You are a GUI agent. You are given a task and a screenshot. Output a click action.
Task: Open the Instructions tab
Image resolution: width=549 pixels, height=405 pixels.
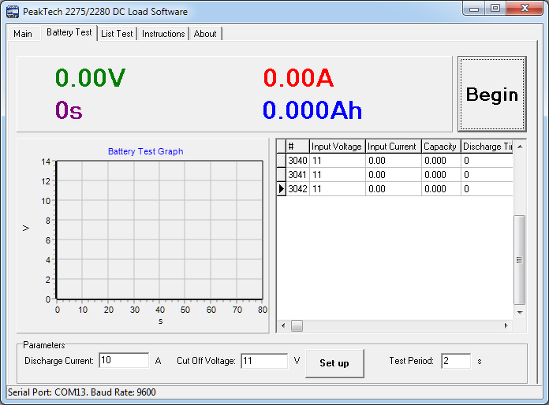(x=163, y=34)
